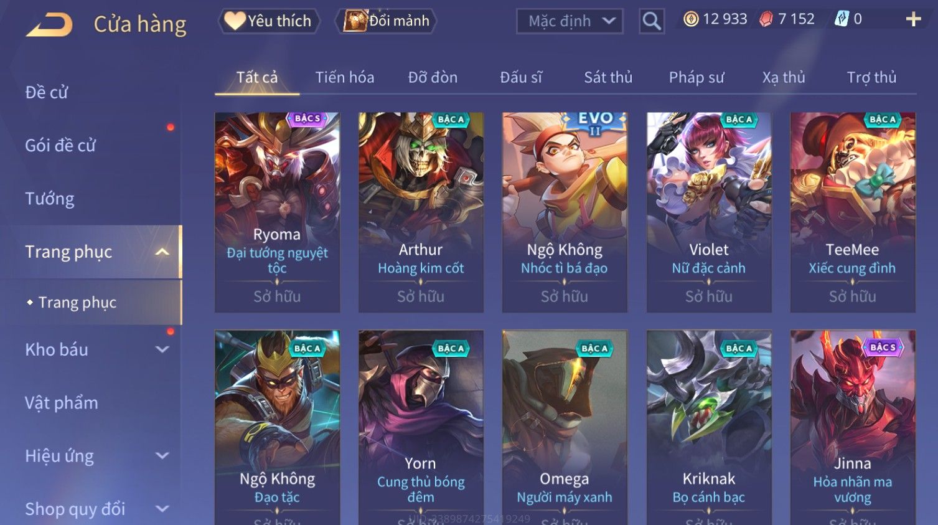Open Đổi mảnh fragment exchange button
938x525 pixels.
(x=386, y=21)
